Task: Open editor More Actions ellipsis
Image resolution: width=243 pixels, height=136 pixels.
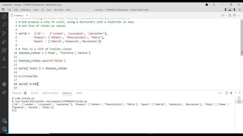Action: (239, 15)
